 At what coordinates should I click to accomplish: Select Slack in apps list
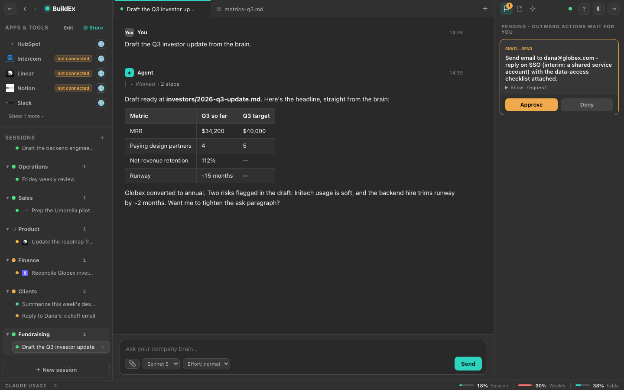[x=24, y=103]
